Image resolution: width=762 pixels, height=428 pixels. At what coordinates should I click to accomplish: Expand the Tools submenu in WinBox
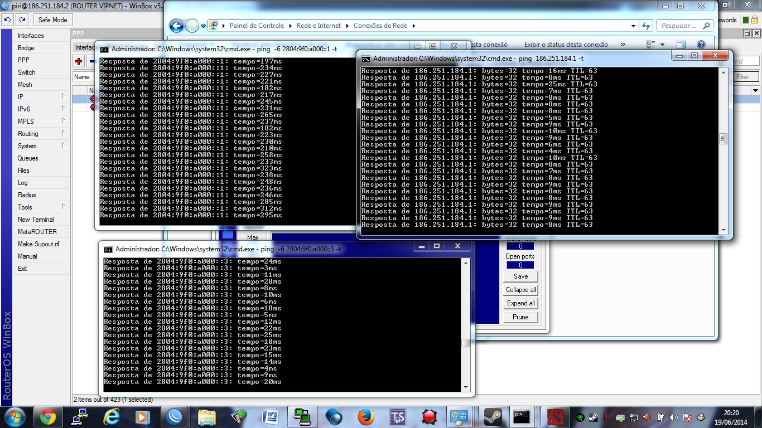pos(42,207)
